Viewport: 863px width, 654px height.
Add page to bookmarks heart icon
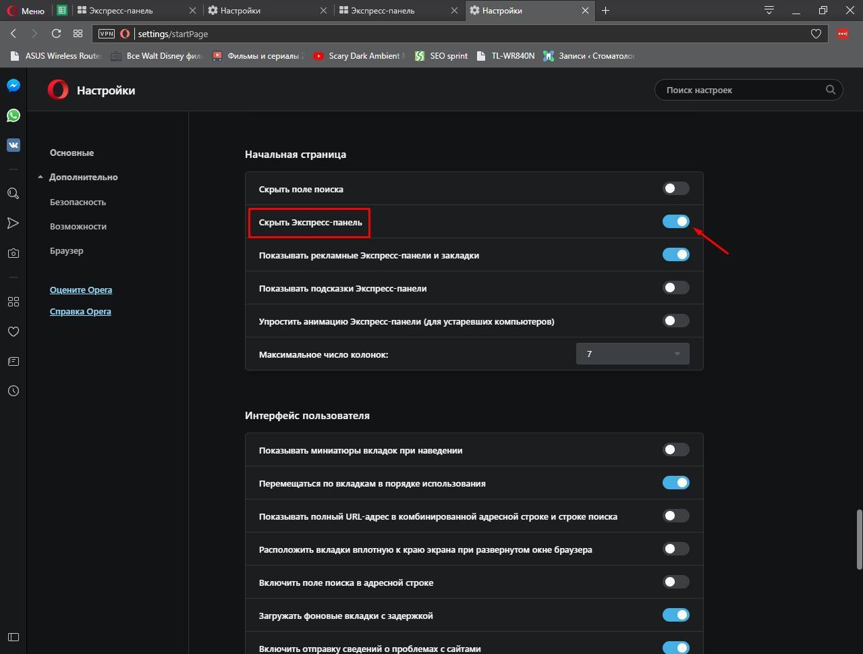click(x=816, y=34)
